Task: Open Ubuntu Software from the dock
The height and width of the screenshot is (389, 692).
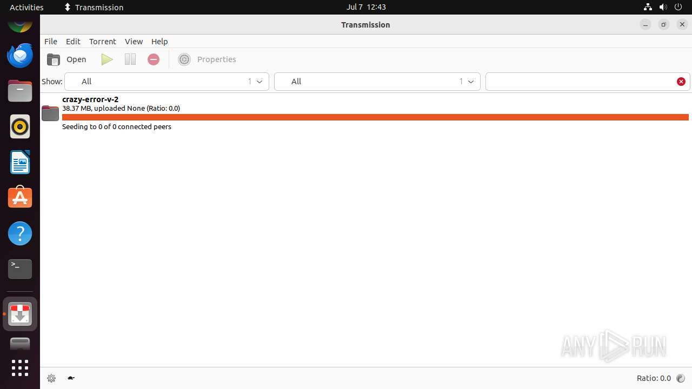Action: click(x=20, y=198)
